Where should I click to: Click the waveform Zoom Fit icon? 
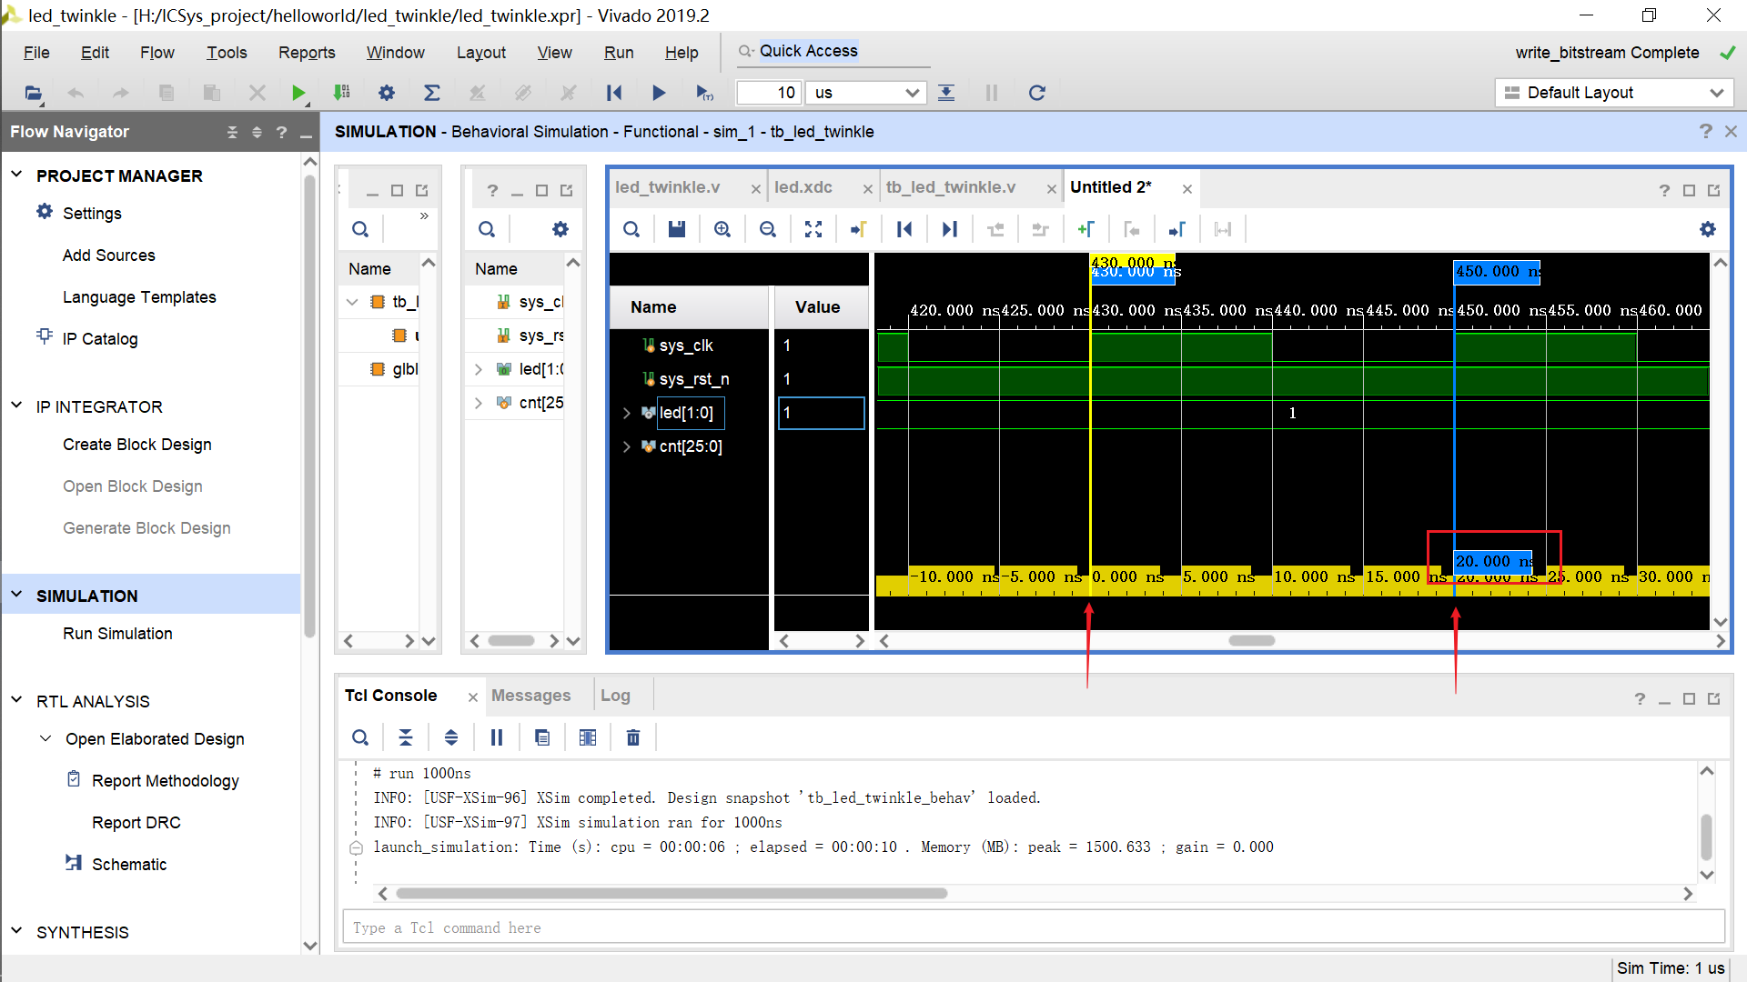click(813, 230)
